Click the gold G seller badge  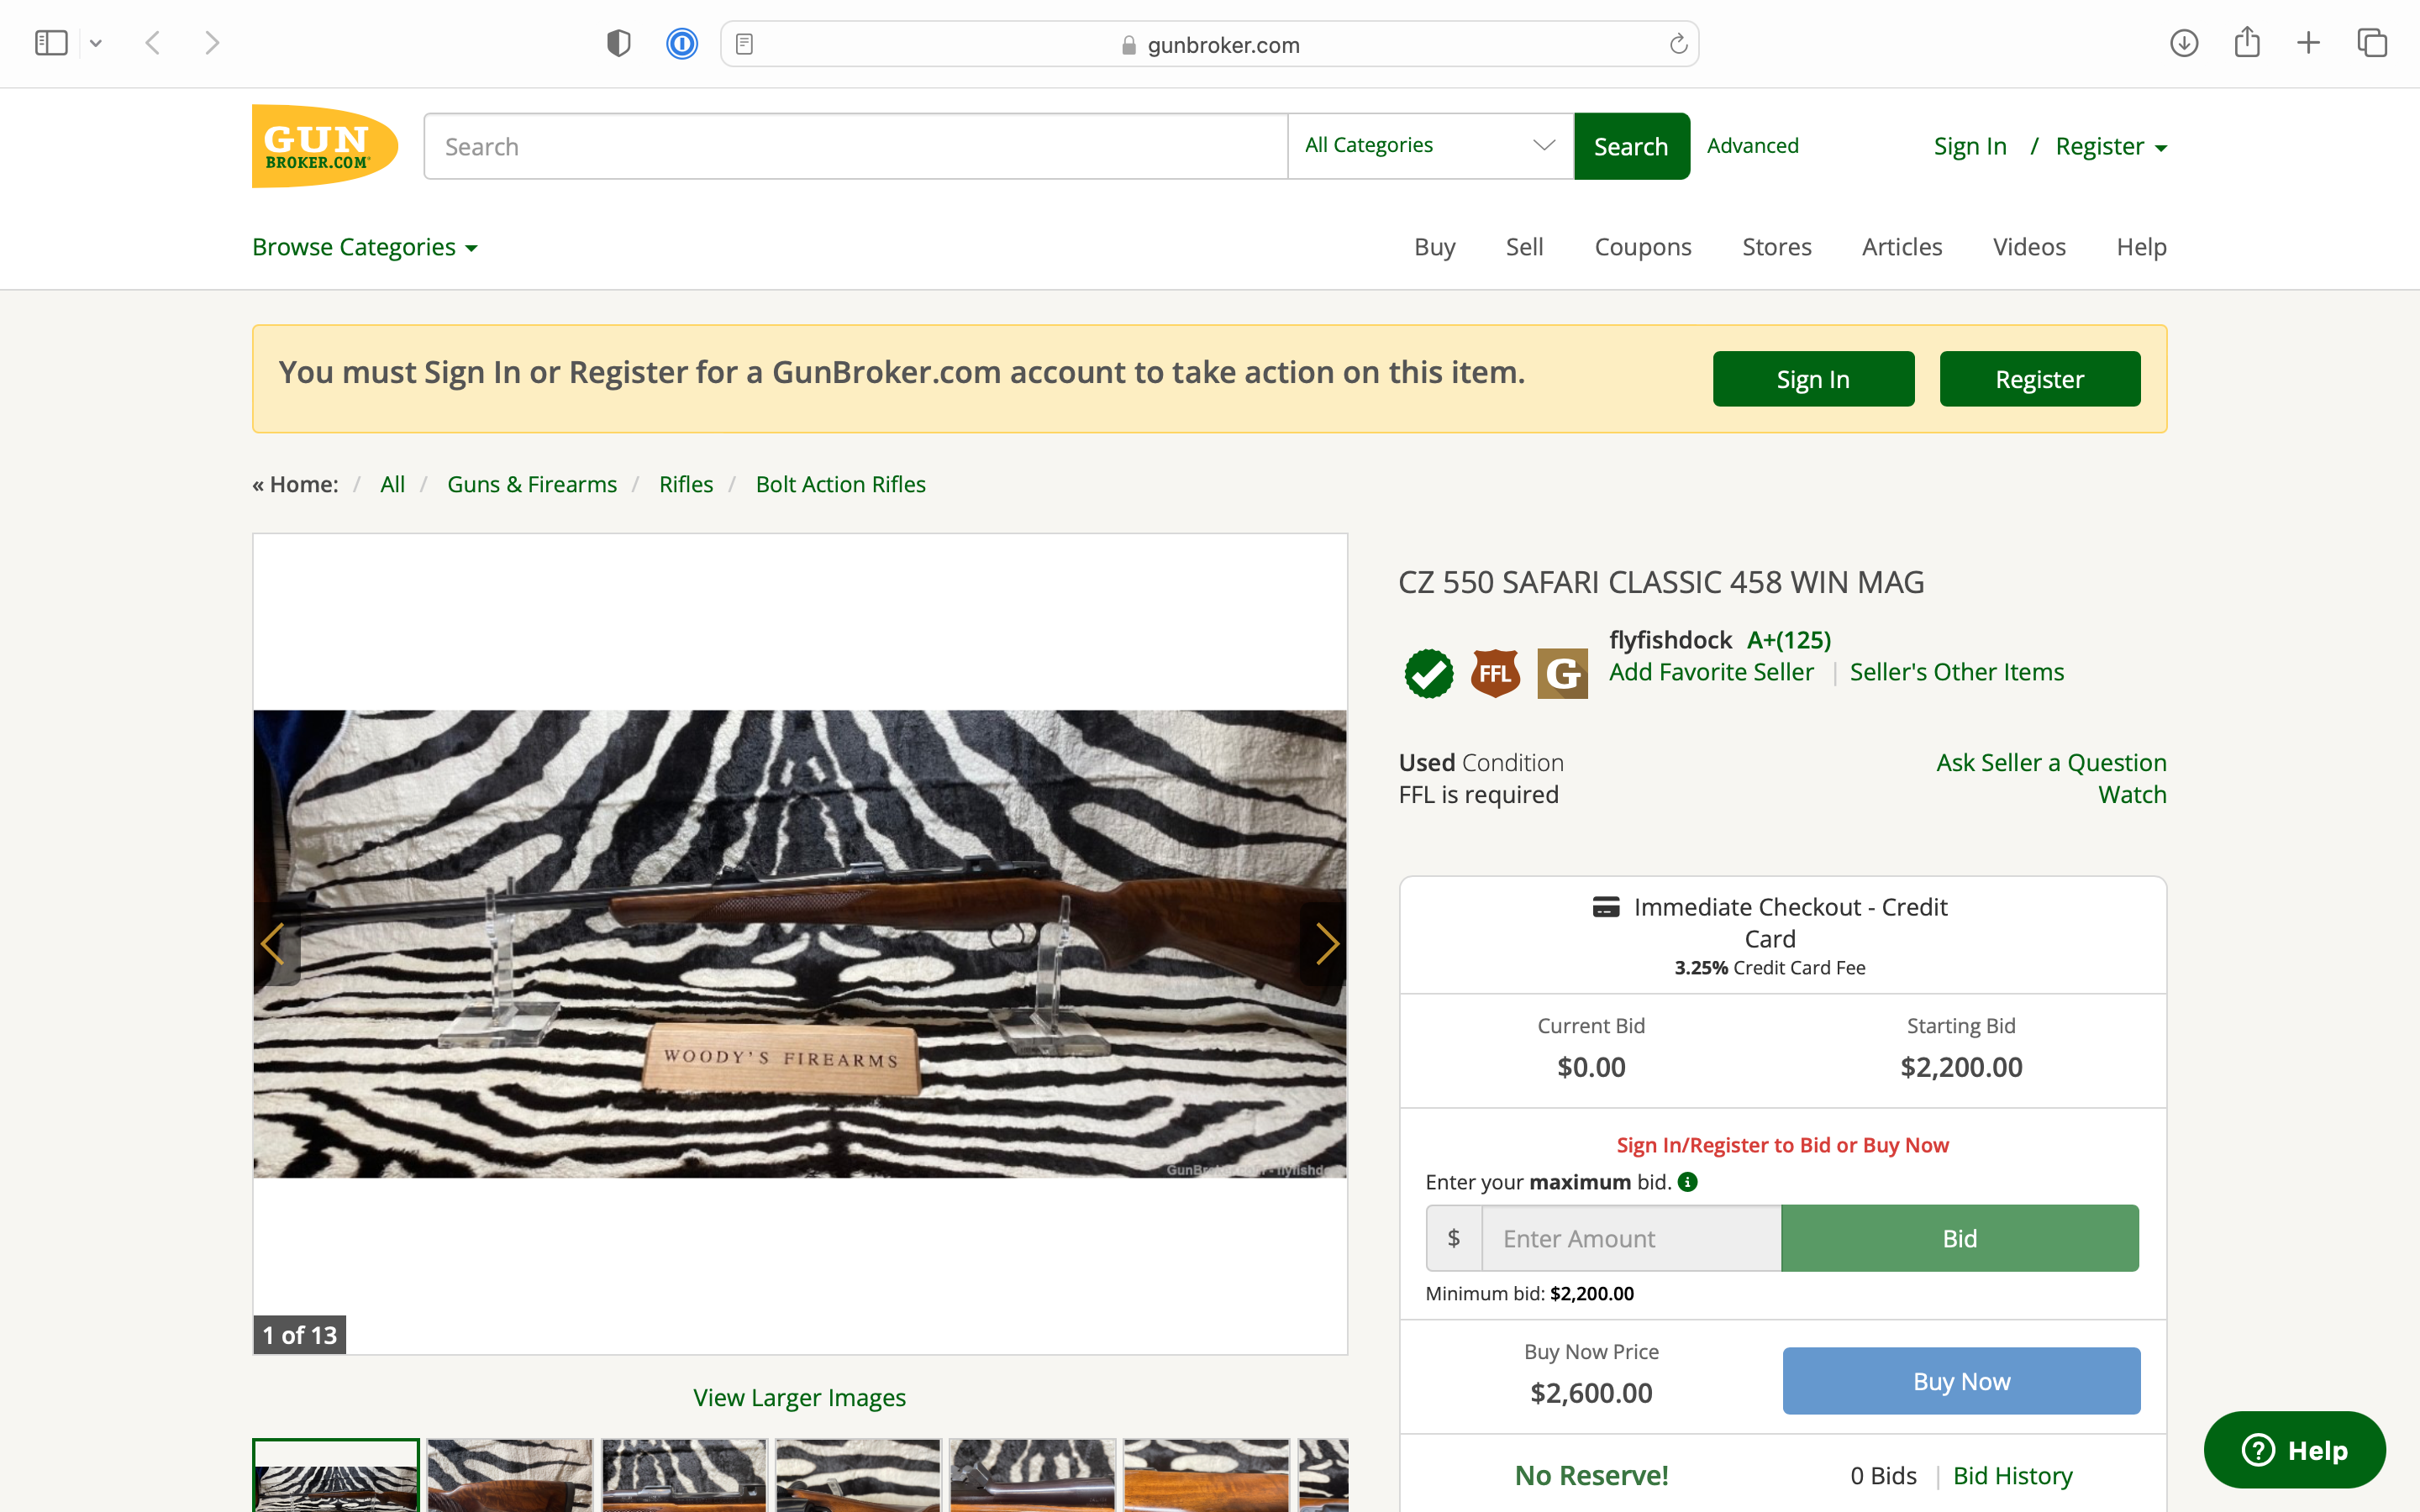point(1562,673)
